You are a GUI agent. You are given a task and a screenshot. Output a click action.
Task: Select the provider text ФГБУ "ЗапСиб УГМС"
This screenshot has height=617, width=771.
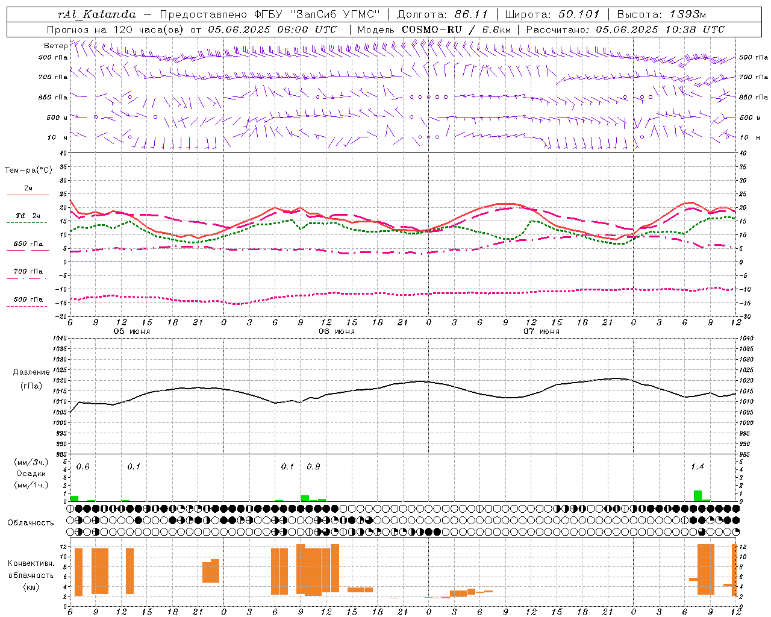317,14
